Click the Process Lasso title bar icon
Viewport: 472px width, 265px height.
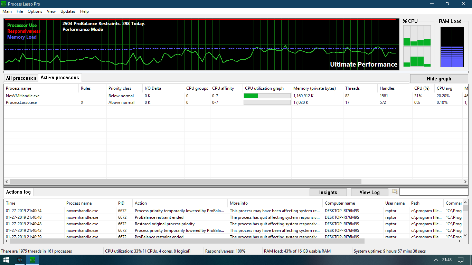pyautogui.click(x=4, y=3)
